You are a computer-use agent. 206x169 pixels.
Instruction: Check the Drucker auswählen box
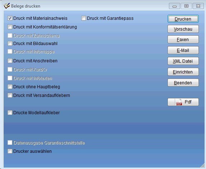pos(10,151)
